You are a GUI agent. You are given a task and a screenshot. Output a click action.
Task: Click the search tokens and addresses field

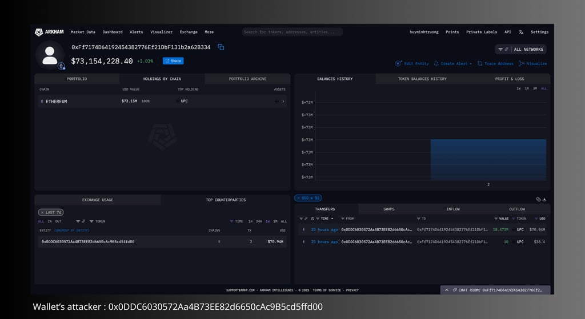point(292,32)
